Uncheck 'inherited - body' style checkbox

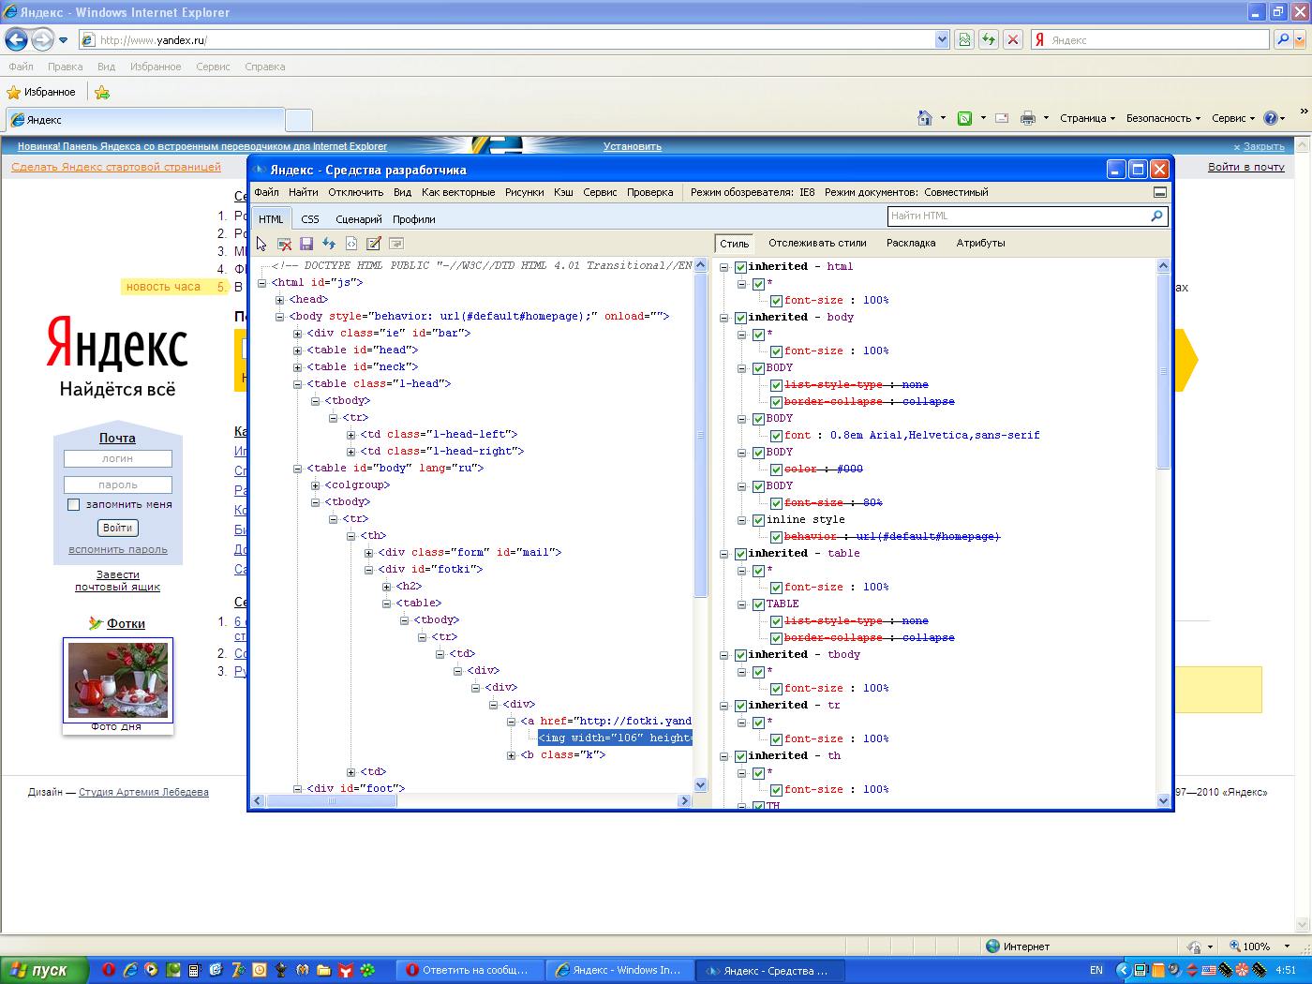740,318
